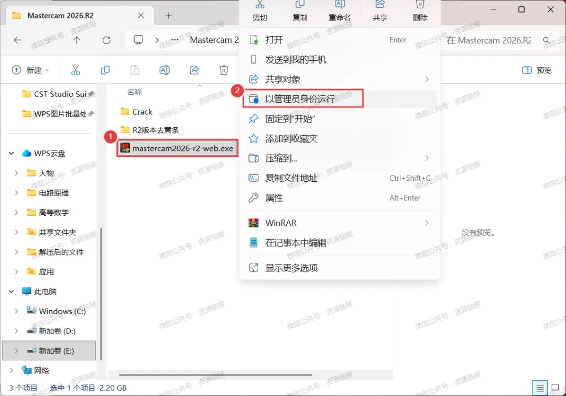
Task: Open 网络 in navigation pane
Action: 36,370
